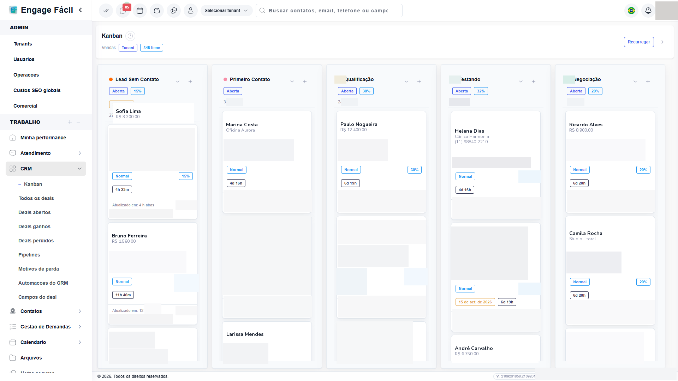Expand the Contatos submenu arrow

(80, 311)
